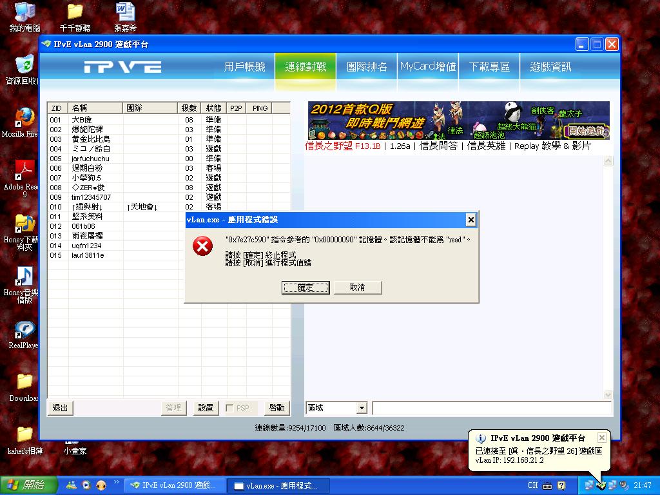
Task: Open the 1.26a link
Action: tap(400, 146)
